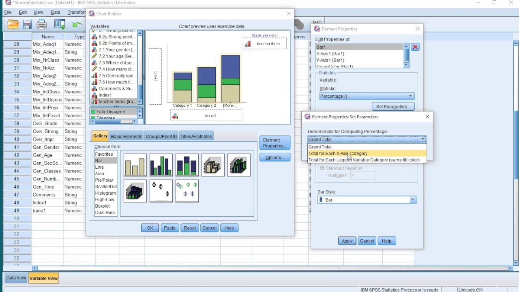Select the Simple Bar gallery icon
The width and height of the screenshot is (519, 292).
click(x=135, y=165)
